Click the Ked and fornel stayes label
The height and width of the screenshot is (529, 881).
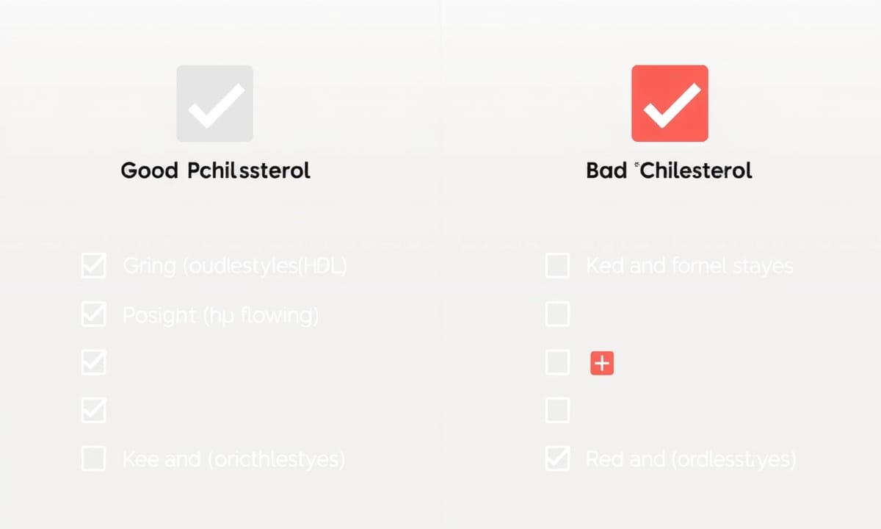(689, 266)
